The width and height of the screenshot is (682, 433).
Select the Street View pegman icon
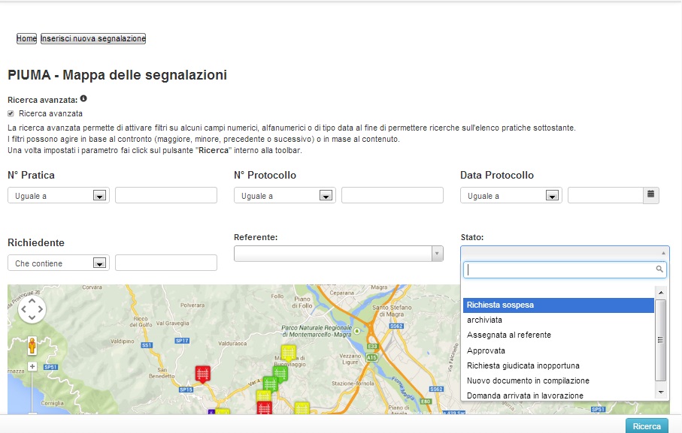point(32,345)
